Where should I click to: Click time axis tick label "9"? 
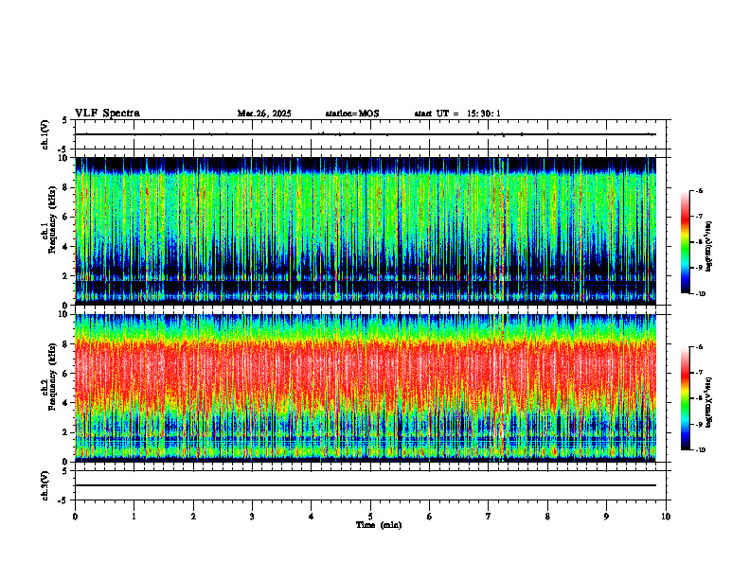click(x=606, y=517)
